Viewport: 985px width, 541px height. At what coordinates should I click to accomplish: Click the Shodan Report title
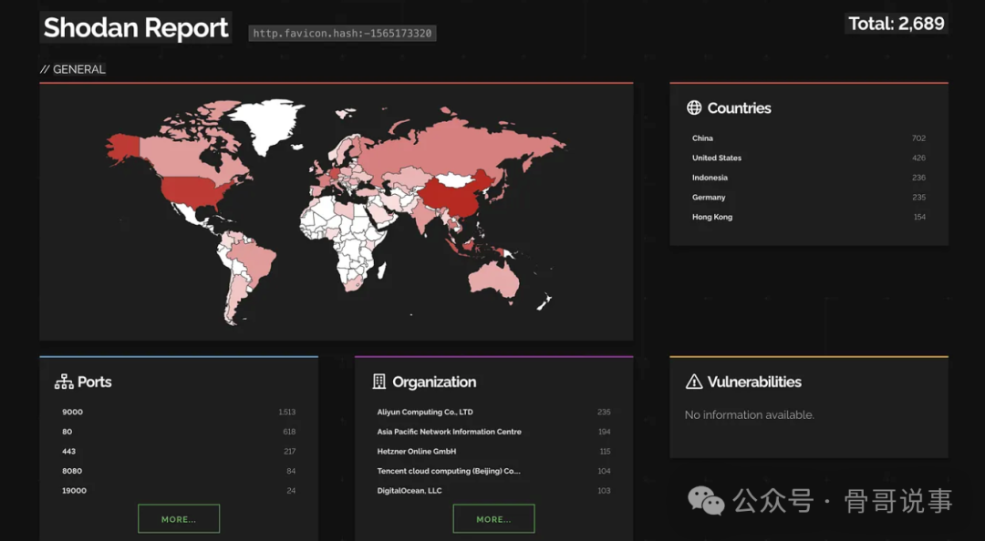[135, 27]
